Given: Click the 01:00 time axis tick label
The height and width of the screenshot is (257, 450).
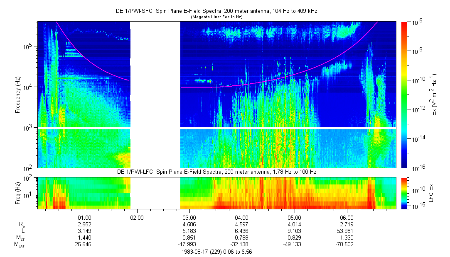Looking at the screenshot, I should click(85, 217).
